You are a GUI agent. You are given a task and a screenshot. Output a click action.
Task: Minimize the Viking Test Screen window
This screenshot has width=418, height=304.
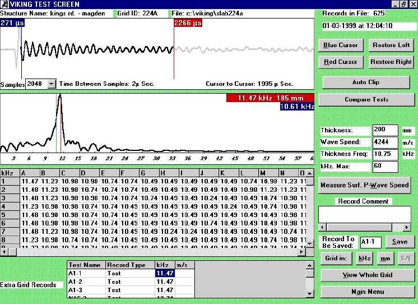pyautogui.click(x=396, y=4)
